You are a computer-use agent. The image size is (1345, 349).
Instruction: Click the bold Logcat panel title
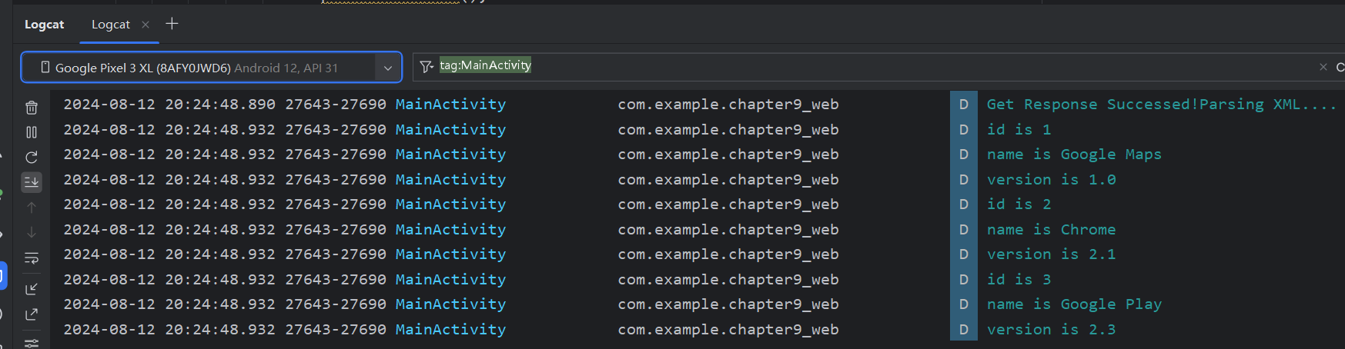[44, 25]
